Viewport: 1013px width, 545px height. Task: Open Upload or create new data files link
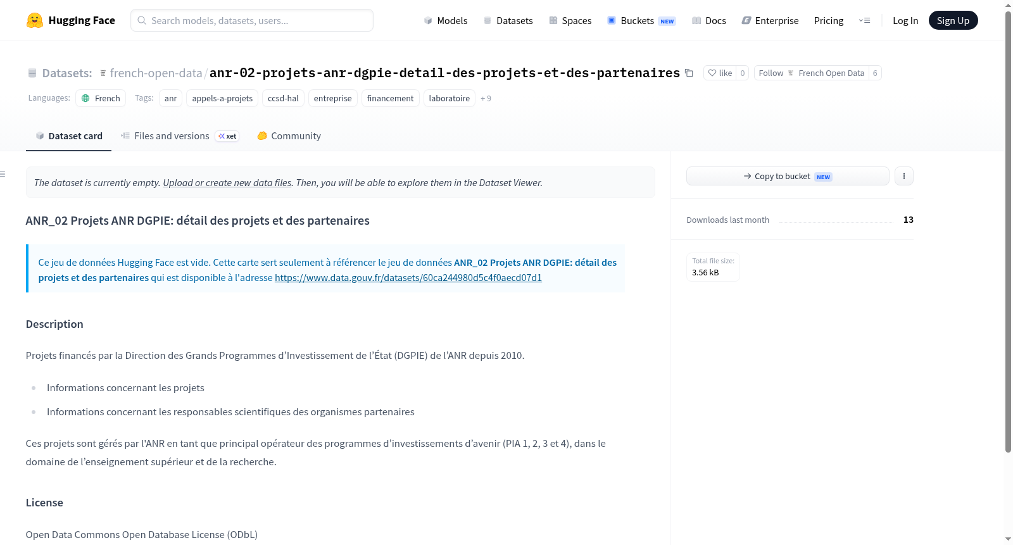227,182
